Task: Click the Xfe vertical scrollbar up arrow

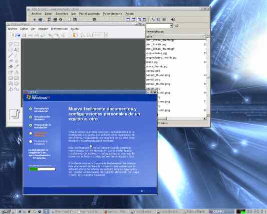Action: click(x=207, y=36)
